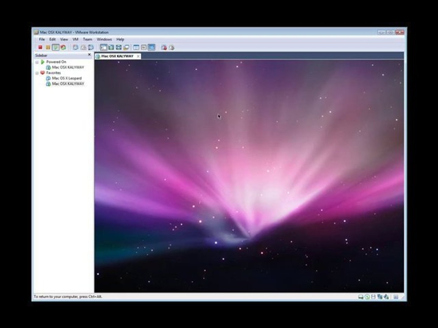Open the Snapshot Manager toolbar icon

(x=91, y=47)
